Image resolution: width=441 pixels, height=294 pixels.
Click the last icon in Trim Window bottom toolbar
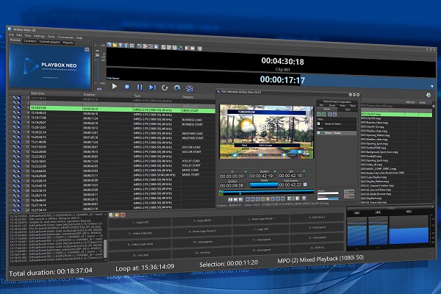[x=304, y=198]
